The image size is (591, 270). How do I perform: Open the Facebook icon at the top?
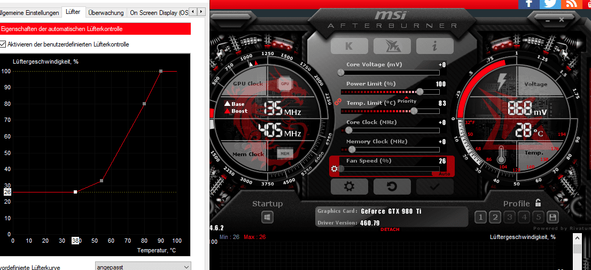click(x=529, y=4)
